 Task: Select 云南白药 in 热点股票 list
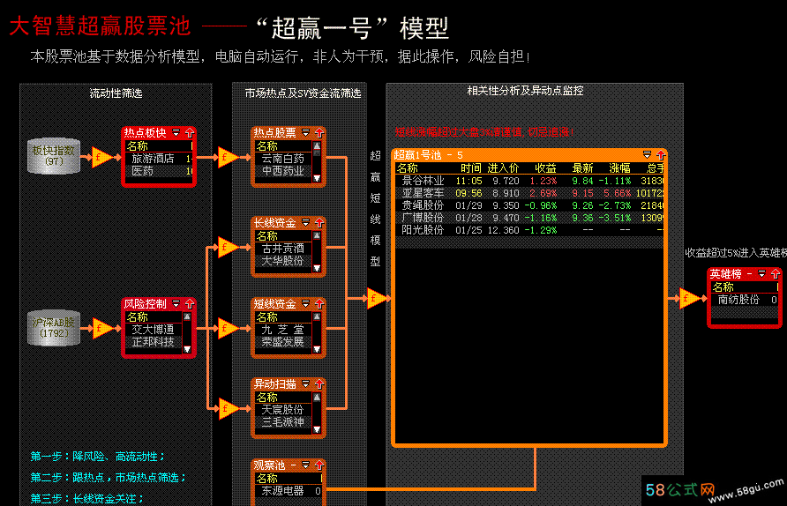(282, 159)
